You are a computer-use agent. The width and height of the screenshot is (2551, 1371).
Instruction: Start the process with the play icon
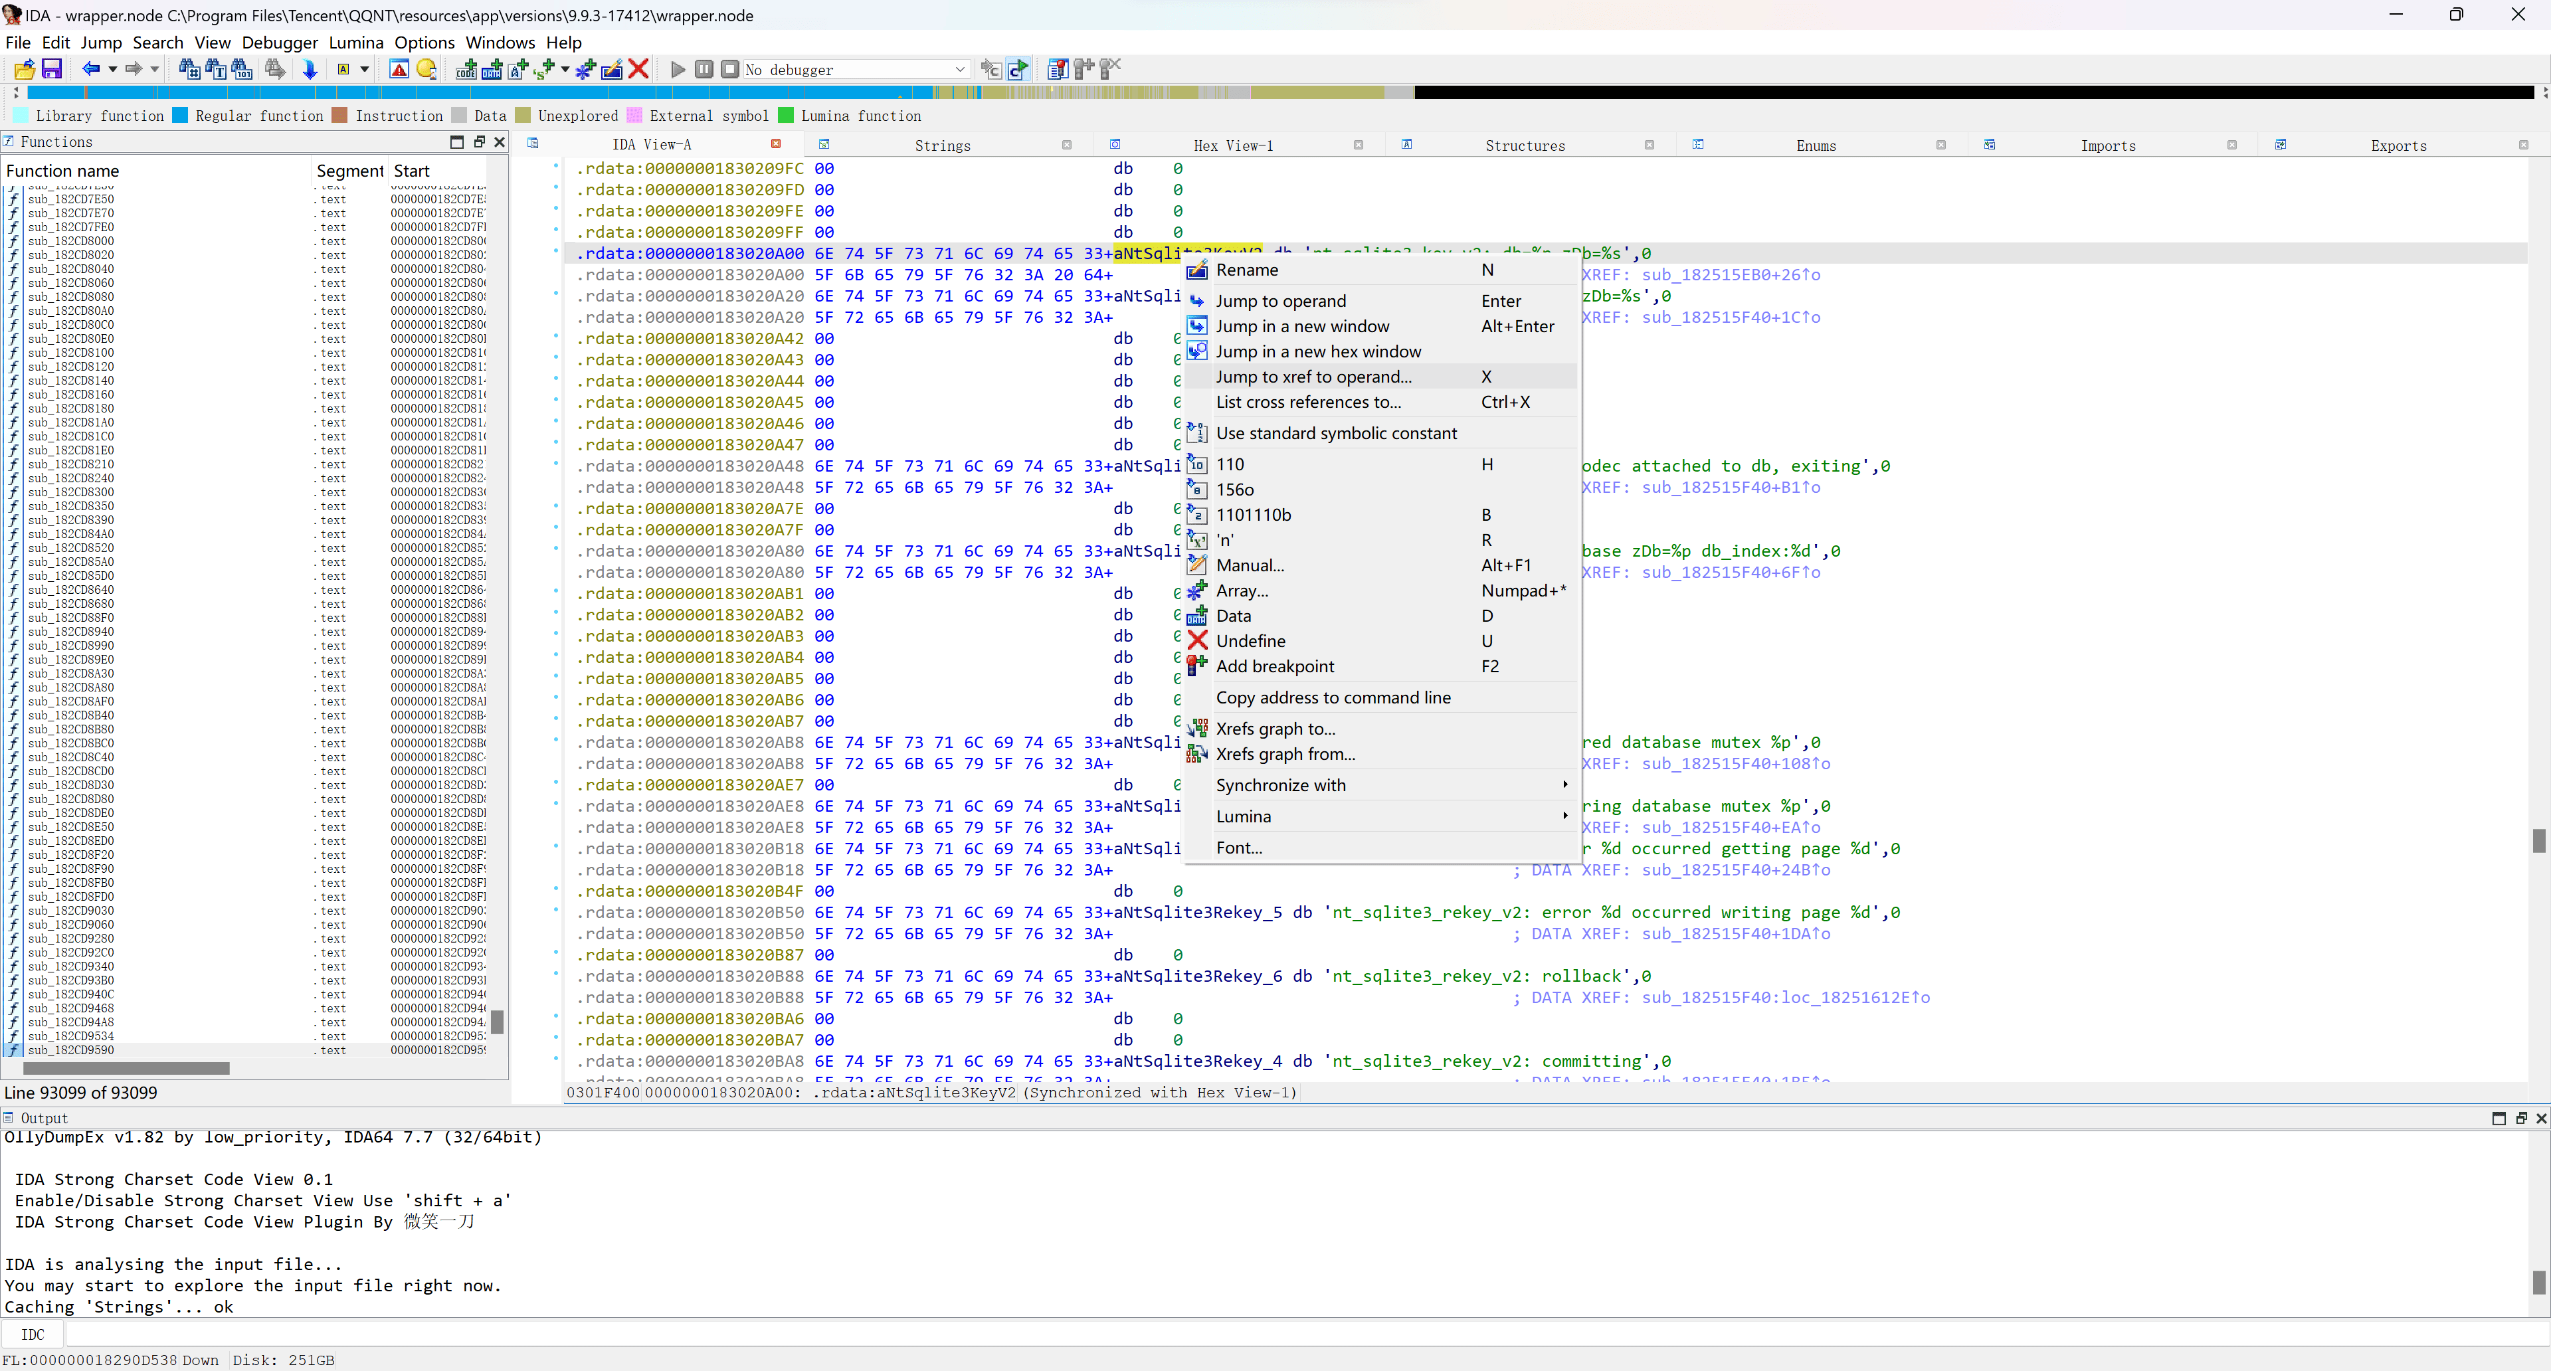678,69
